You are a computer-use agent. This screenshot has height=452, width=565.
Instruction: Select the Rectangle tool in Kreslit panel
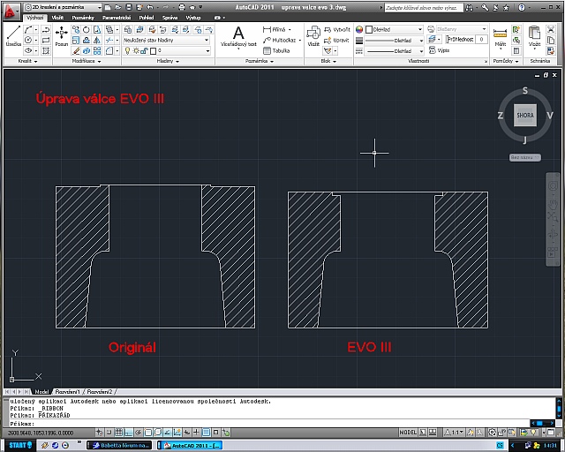tap(46, 40)
